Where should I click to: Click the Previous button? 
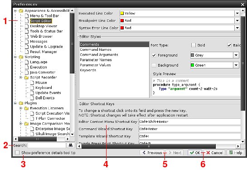[x=152, y=153]
